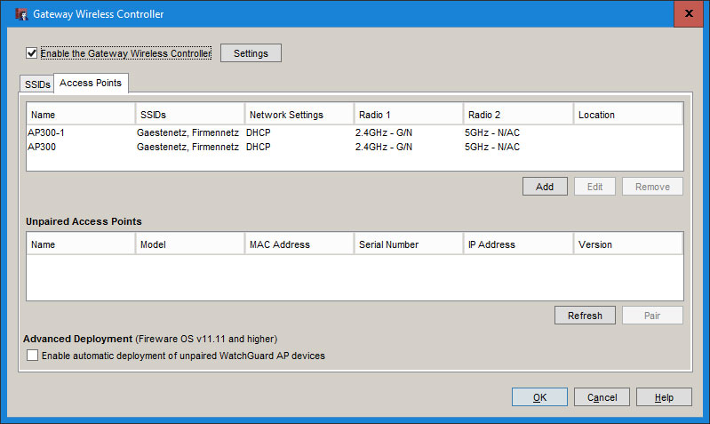
Task: Click the Radio 1 column header
Action: click(408, 115)
